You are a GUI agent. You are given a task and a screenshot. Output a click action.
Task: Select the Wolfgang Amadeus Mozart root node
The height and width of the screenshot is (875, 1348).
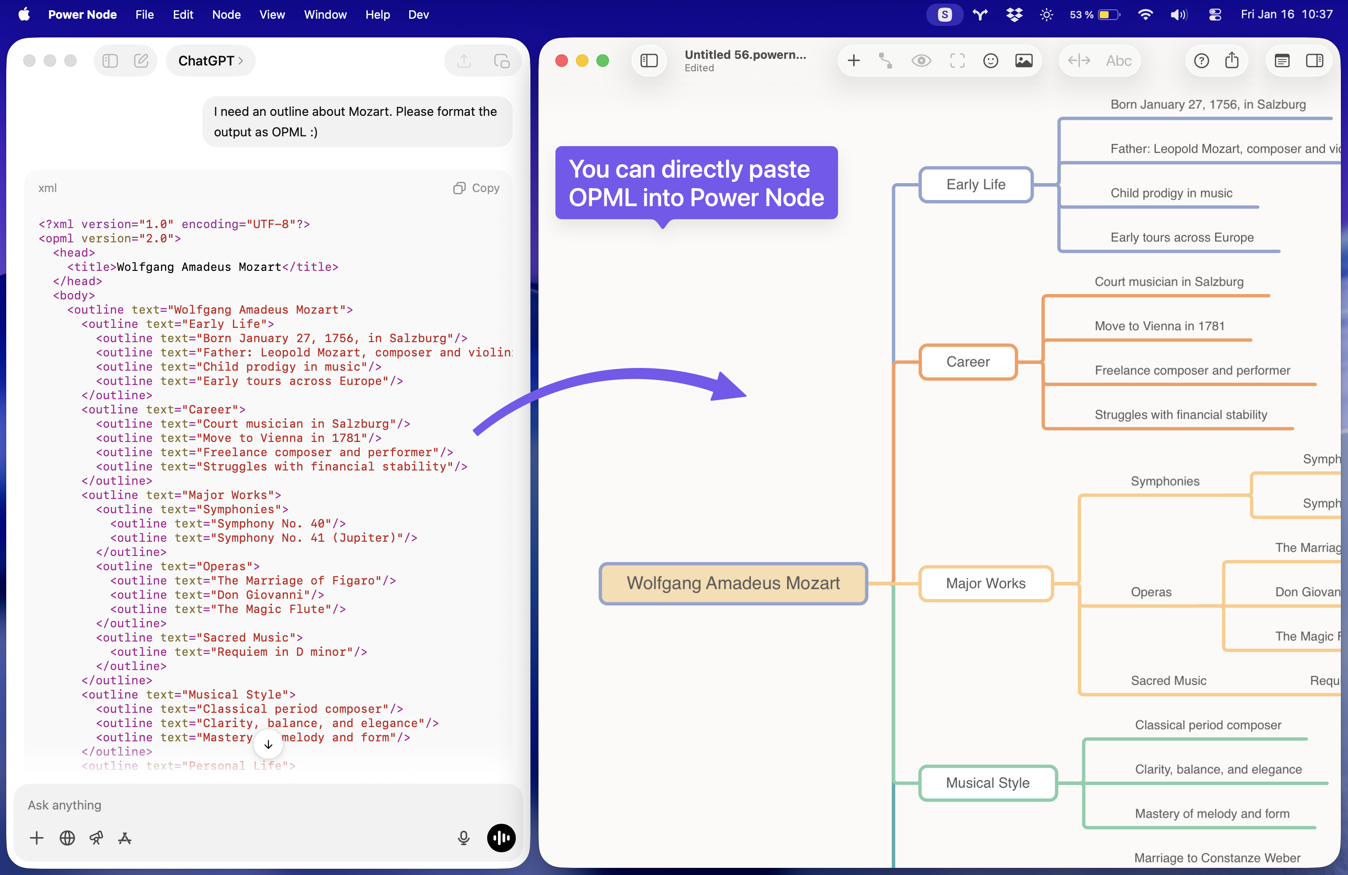(x=733, y=583)
